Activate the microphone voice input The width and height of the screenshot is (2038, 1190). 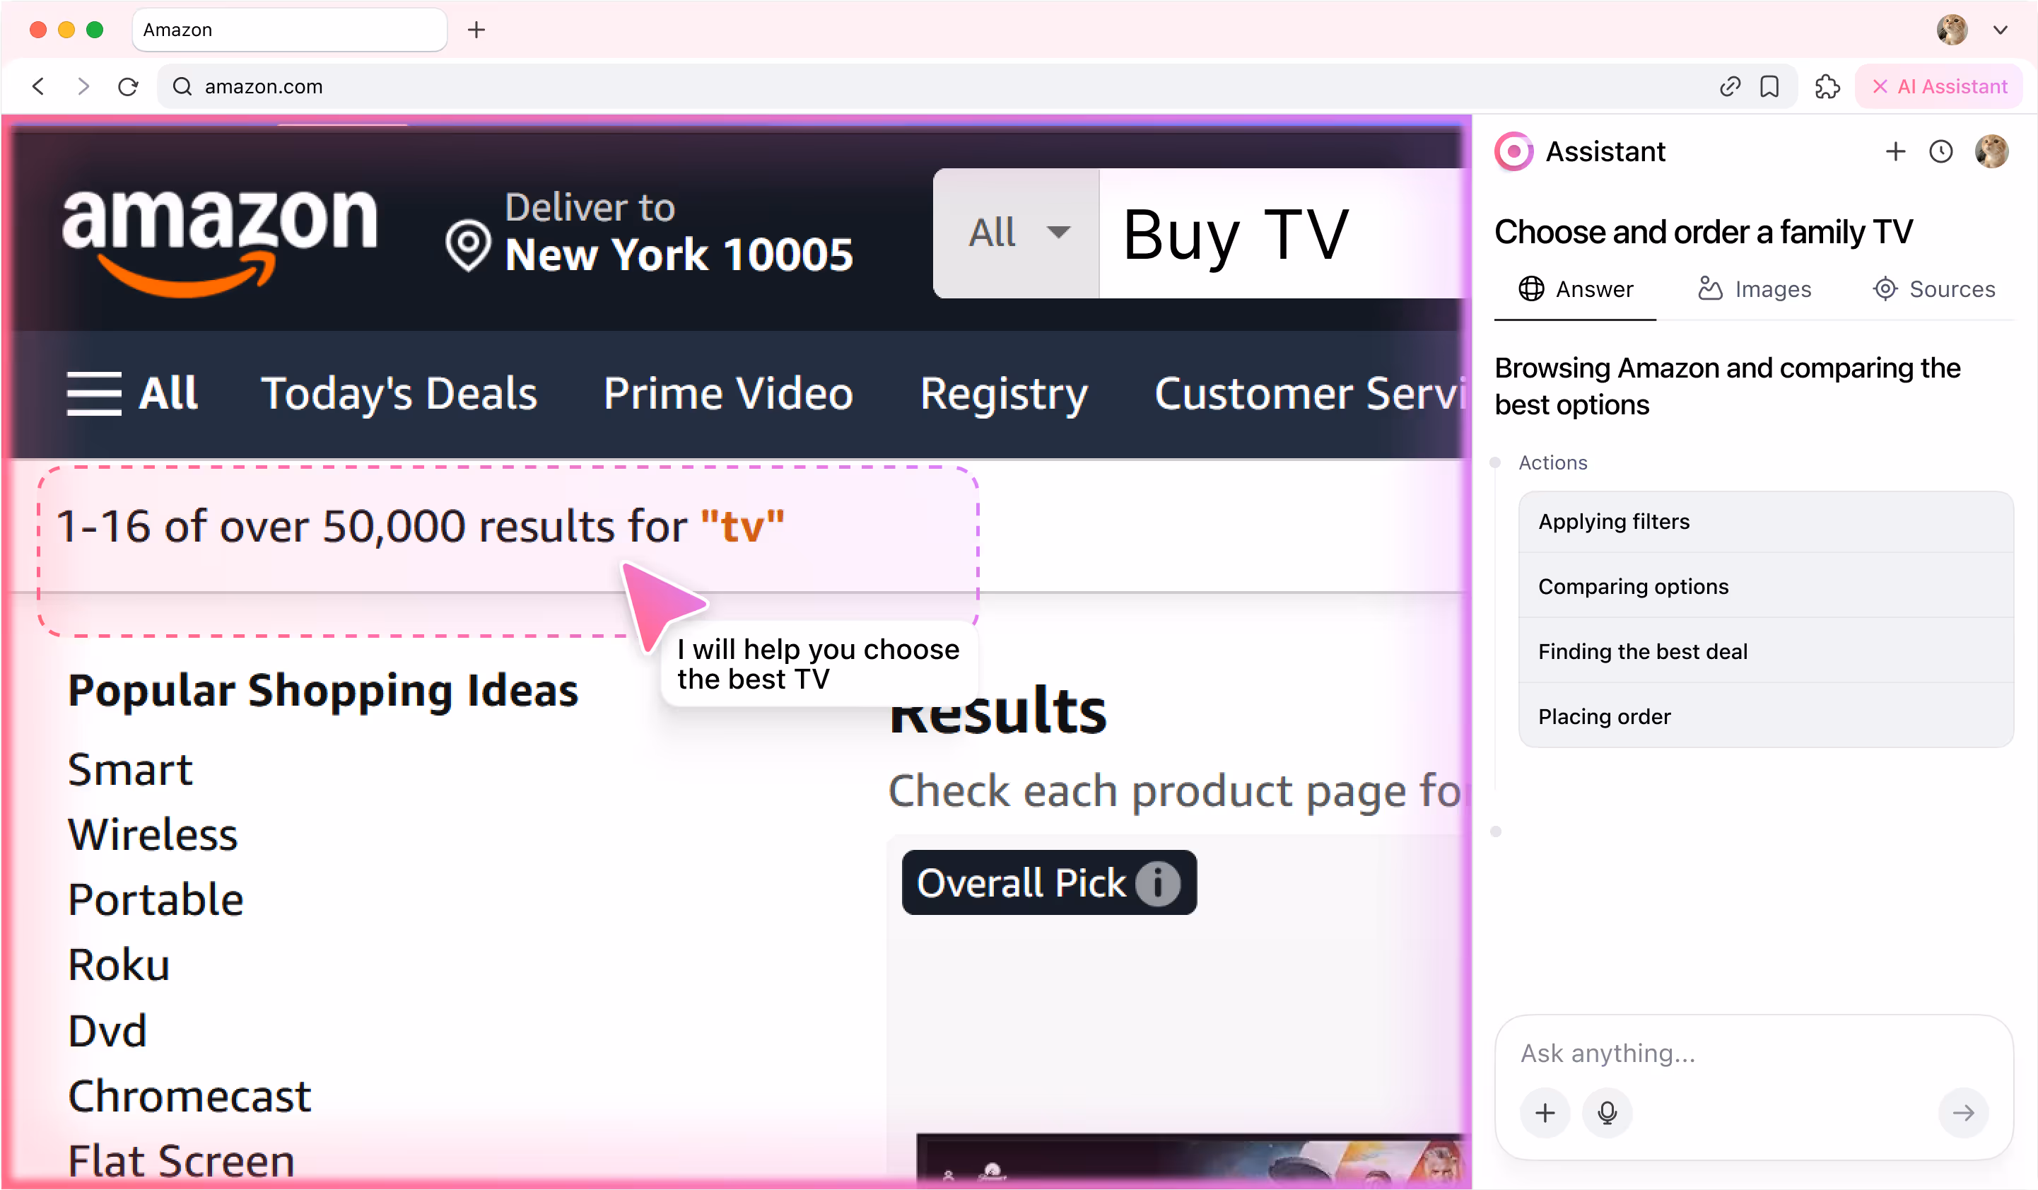pyautogui.click(x=1606, y=1113)
